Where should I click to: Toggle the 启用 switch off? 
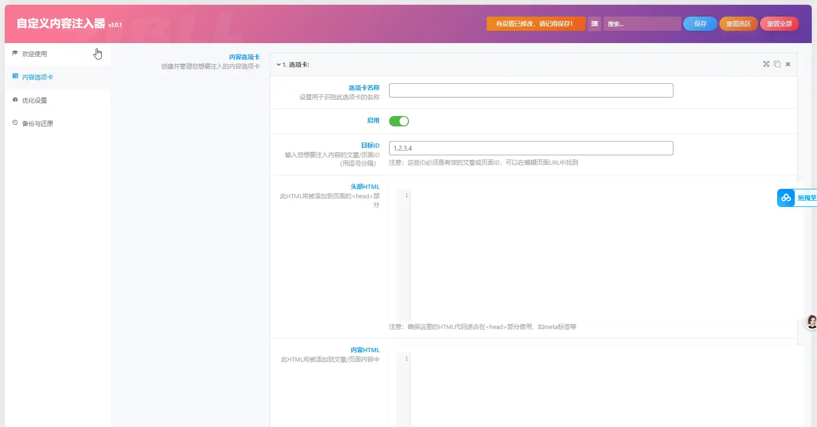(399, 121)
